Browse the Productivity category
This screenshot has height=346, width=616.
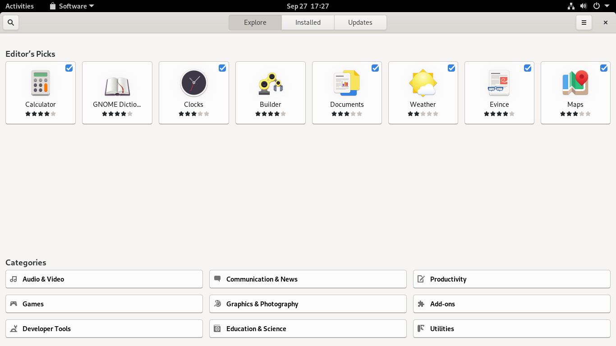click(x=512, y=279)
